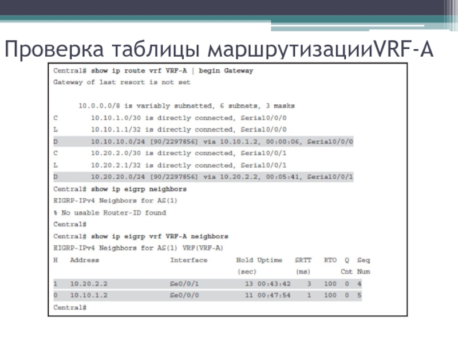Select the connected route 10.10.1.0/30

(x=188, y=118)
